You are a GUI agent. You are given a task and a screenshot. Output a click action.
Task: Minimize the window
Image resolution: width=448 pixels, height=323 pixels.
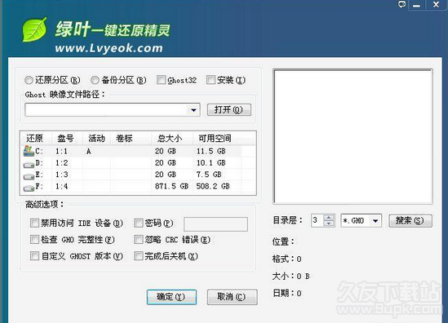pyautogui.click(x=416, y=5)
